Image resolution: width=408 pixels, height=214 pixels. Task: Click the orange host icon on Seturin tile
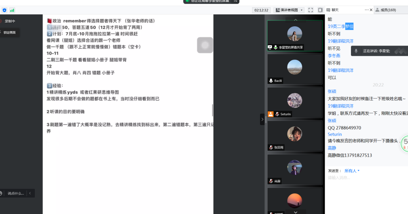(x=271, y=114)
